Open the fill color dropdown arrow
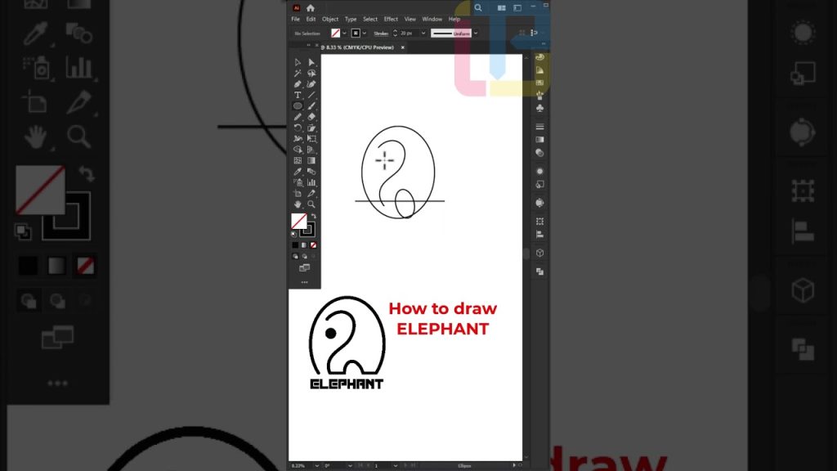Screen dimensions: 837x471 (x=344, y=33)
